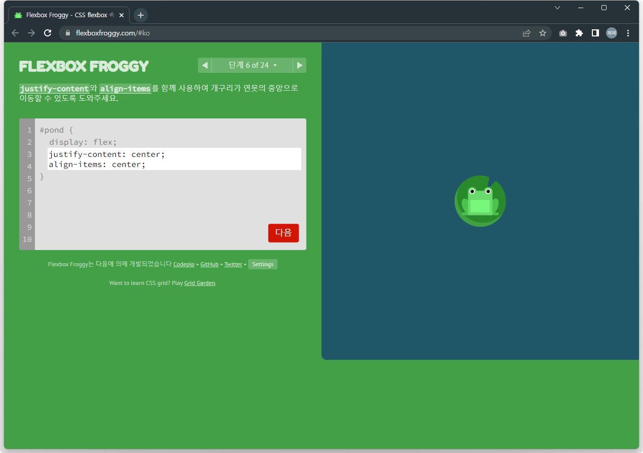Open the Grid Garden link
Screen dimensions: 643x453
200,283
